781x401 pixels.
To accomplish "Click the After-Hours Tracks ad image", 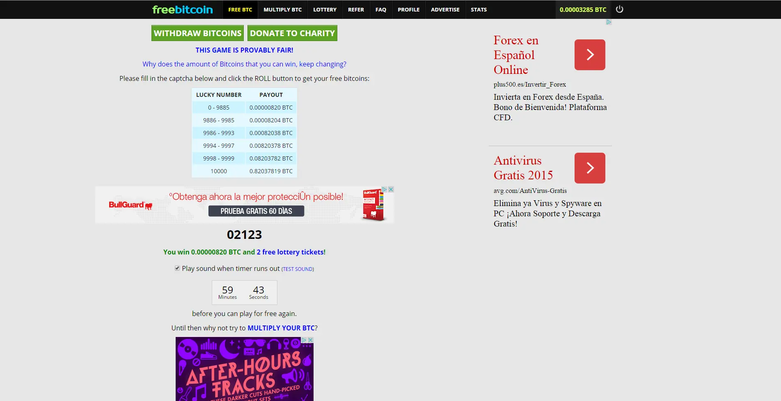I will click(x=244, y=369).
